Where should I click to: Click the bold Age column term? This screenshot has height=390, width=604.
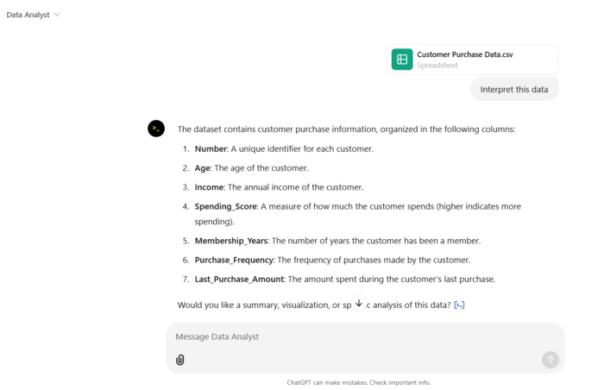coord(202,168)
